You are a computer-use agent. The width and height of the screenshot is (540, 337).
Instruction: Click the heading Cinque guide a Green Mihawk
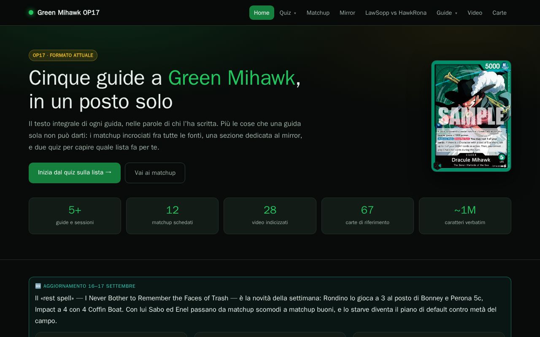pyautogui.click(x=165, y=89)
